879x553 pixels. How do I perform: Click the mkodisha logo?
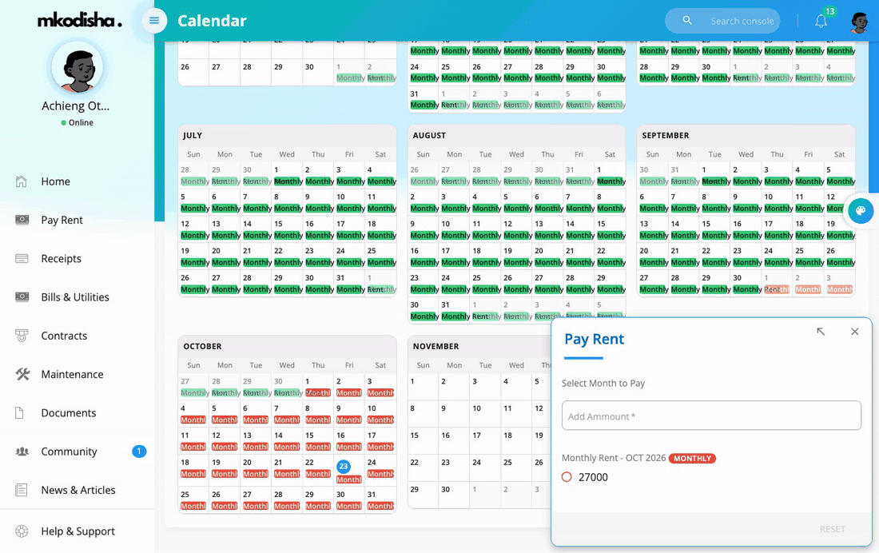(x=80, y=21)
